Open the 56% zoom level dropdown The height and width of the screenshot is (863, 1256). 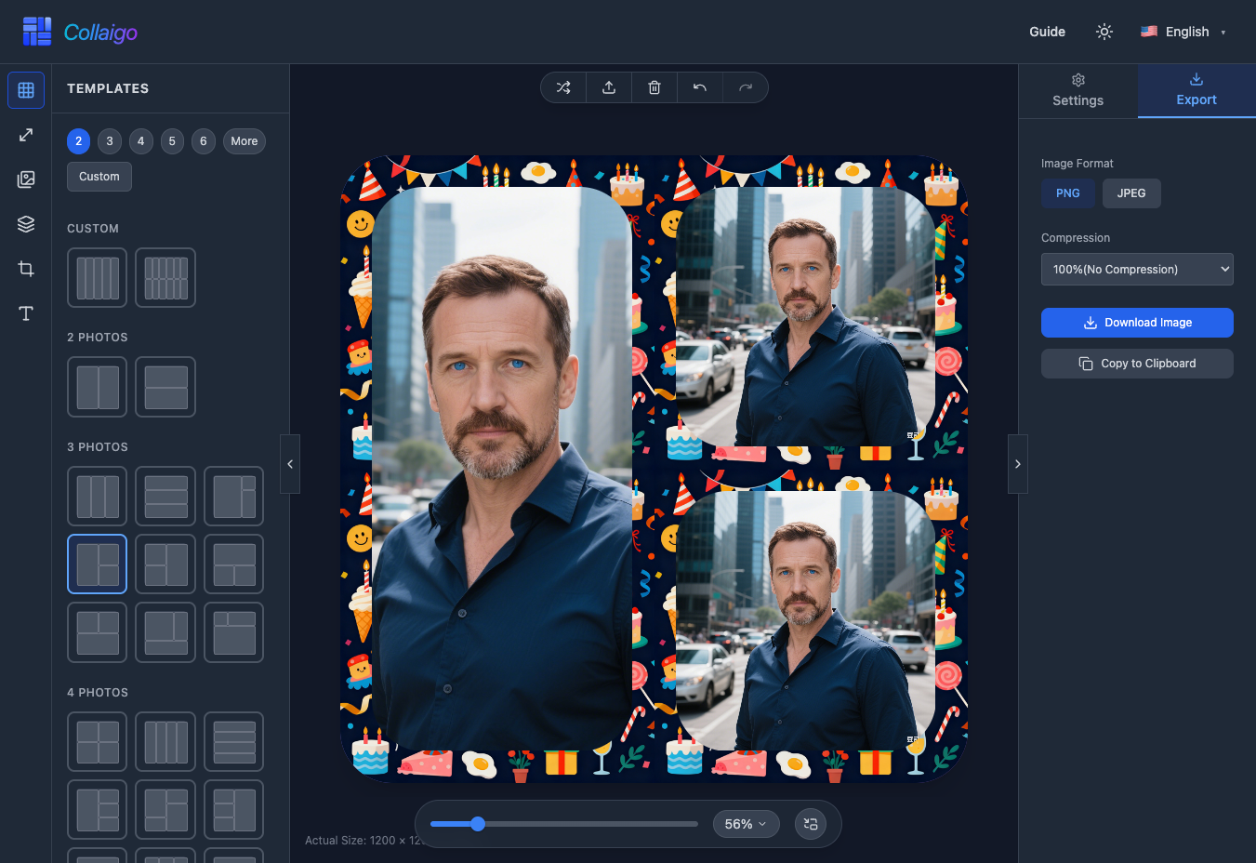point(747,824)
